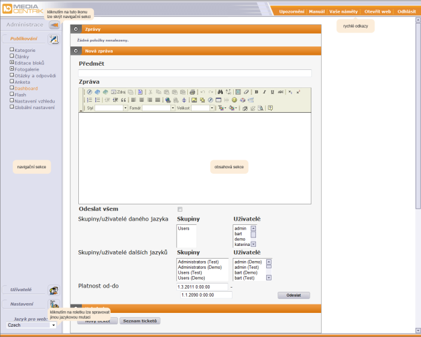Insert an image into the message
The width and height of the screenshot is (421, 337).
194,100
